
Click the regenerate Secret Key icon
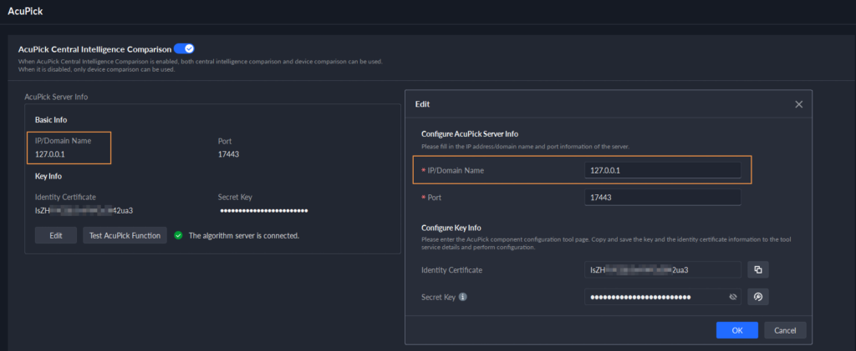(758, 297)
